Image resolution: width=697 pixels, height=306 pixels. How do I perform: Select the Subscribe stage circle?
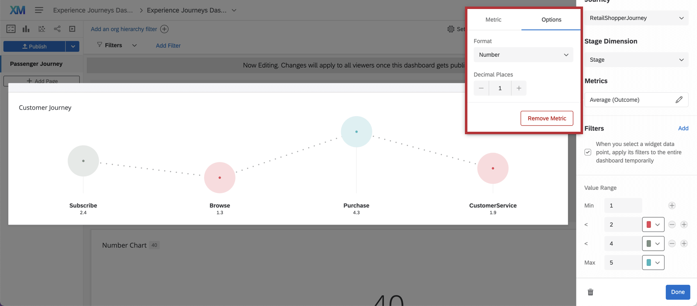click(83, 161)
